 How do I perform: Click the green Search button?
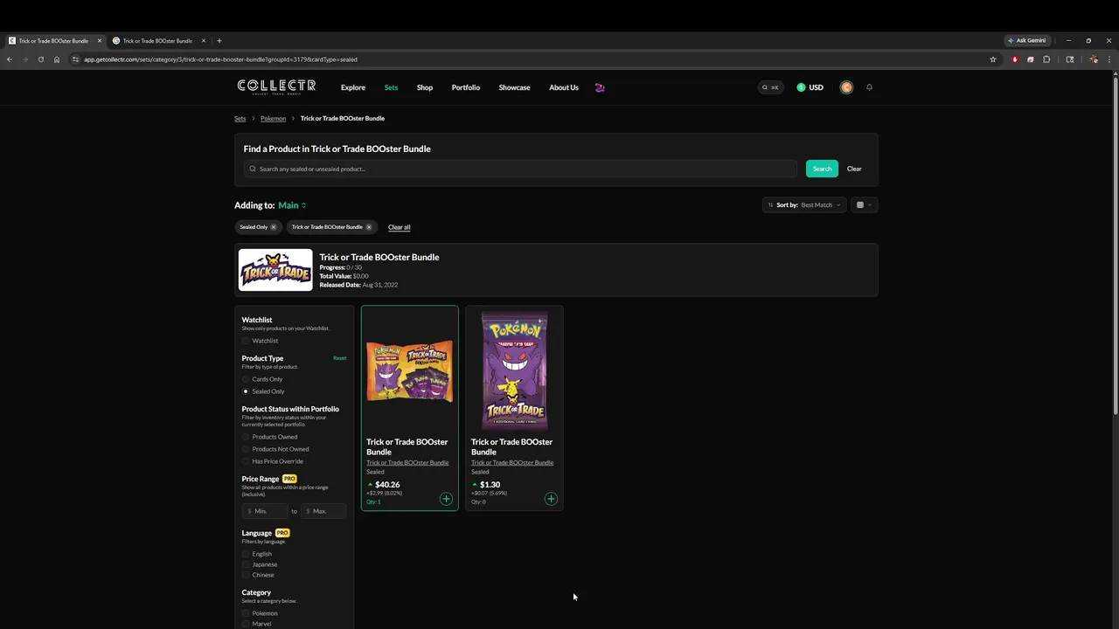pos(822,169)
